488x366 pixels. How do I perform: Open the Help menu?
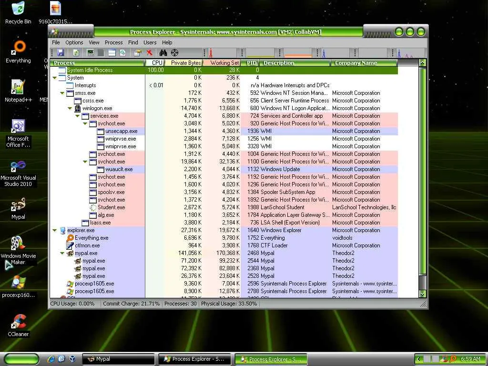point(167,42)
